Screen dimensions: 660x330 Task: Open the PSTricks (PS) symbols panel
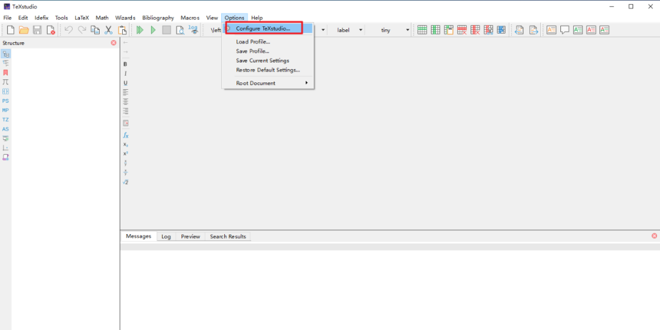tap(5, 101)
